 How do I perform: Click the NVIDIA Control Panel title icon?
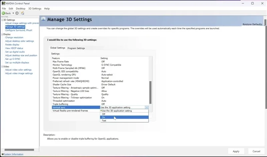pyautogui.click(x=3, y=3)
